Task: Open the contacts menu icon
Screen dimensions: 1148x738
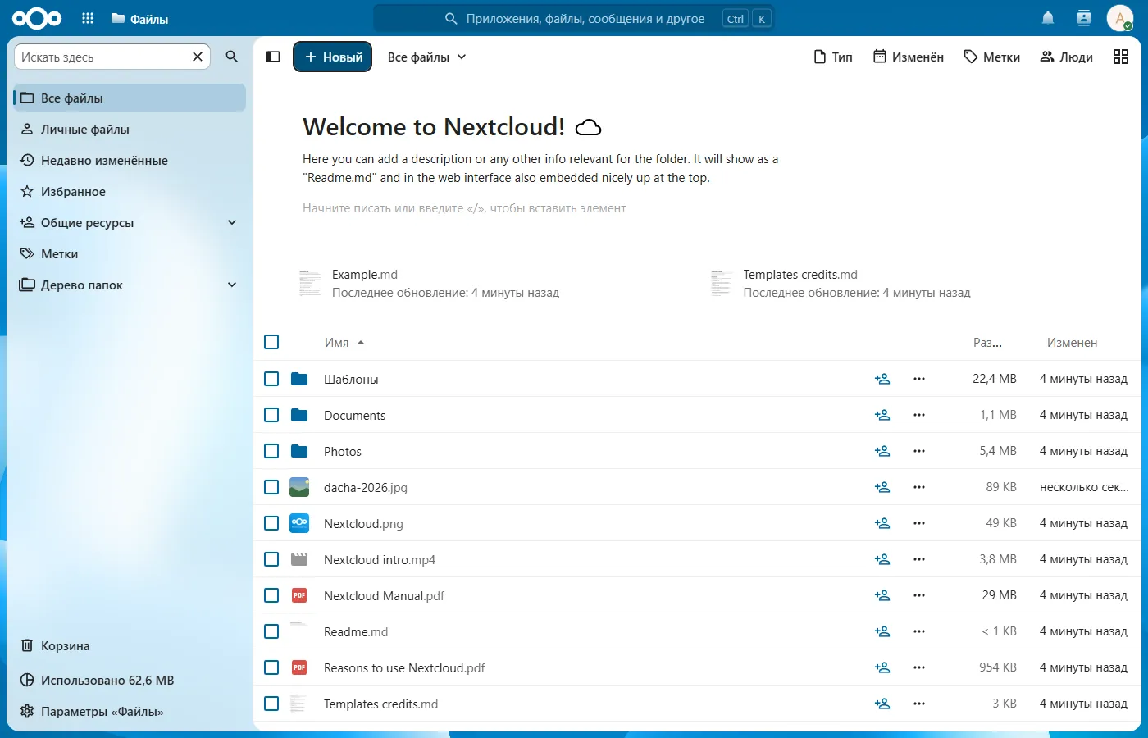Action: (1084, 18)
